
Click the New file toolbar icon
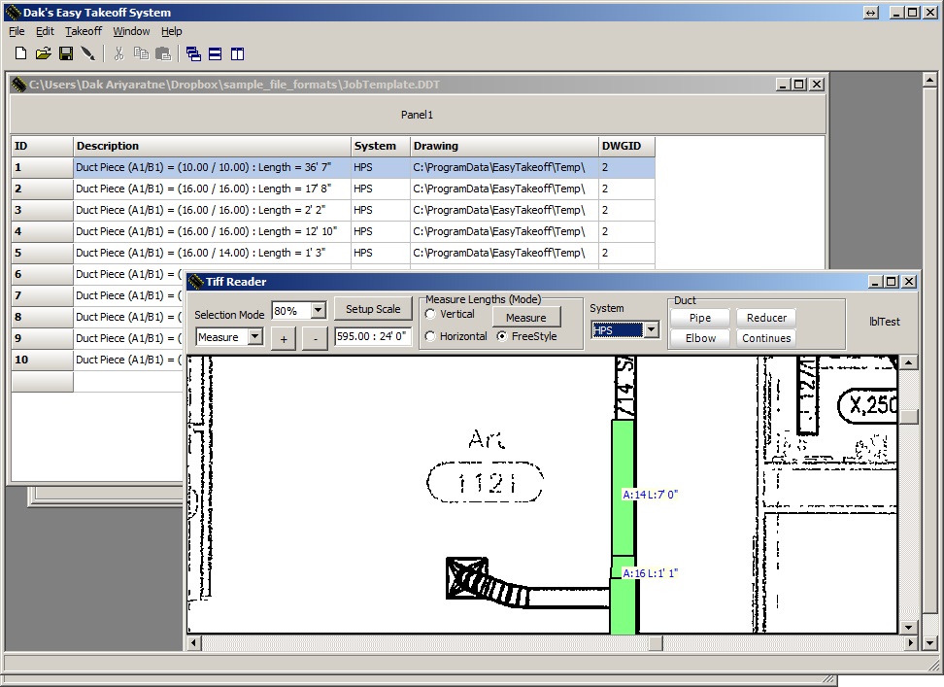(x=20, y=53)
